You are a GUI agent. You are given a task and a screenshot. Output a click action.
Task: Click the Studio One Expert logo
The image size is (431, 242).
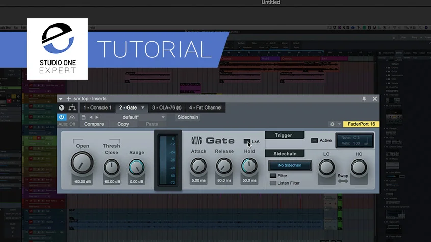click(x=57, y=49)
